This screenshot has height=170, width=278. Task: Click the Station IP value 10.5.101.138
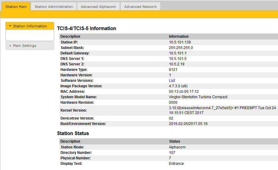pyautogui.click(x=180, y=42)
